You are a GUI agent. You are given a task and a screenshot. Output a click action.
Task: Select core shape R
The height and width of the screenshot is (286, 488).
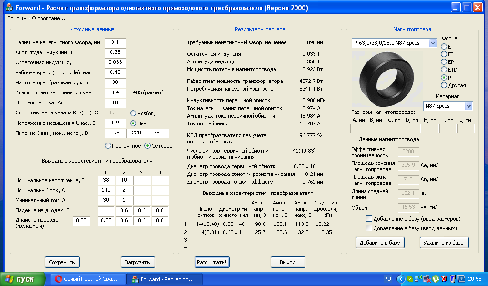coord(444,78)
